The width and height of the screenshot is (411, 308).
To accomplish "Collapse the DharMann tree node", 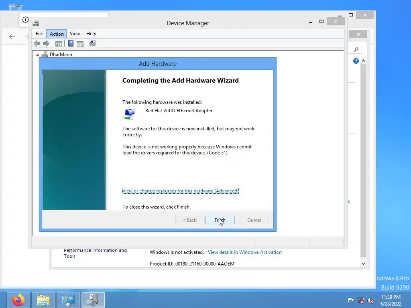I will click(x=37, y=55).
